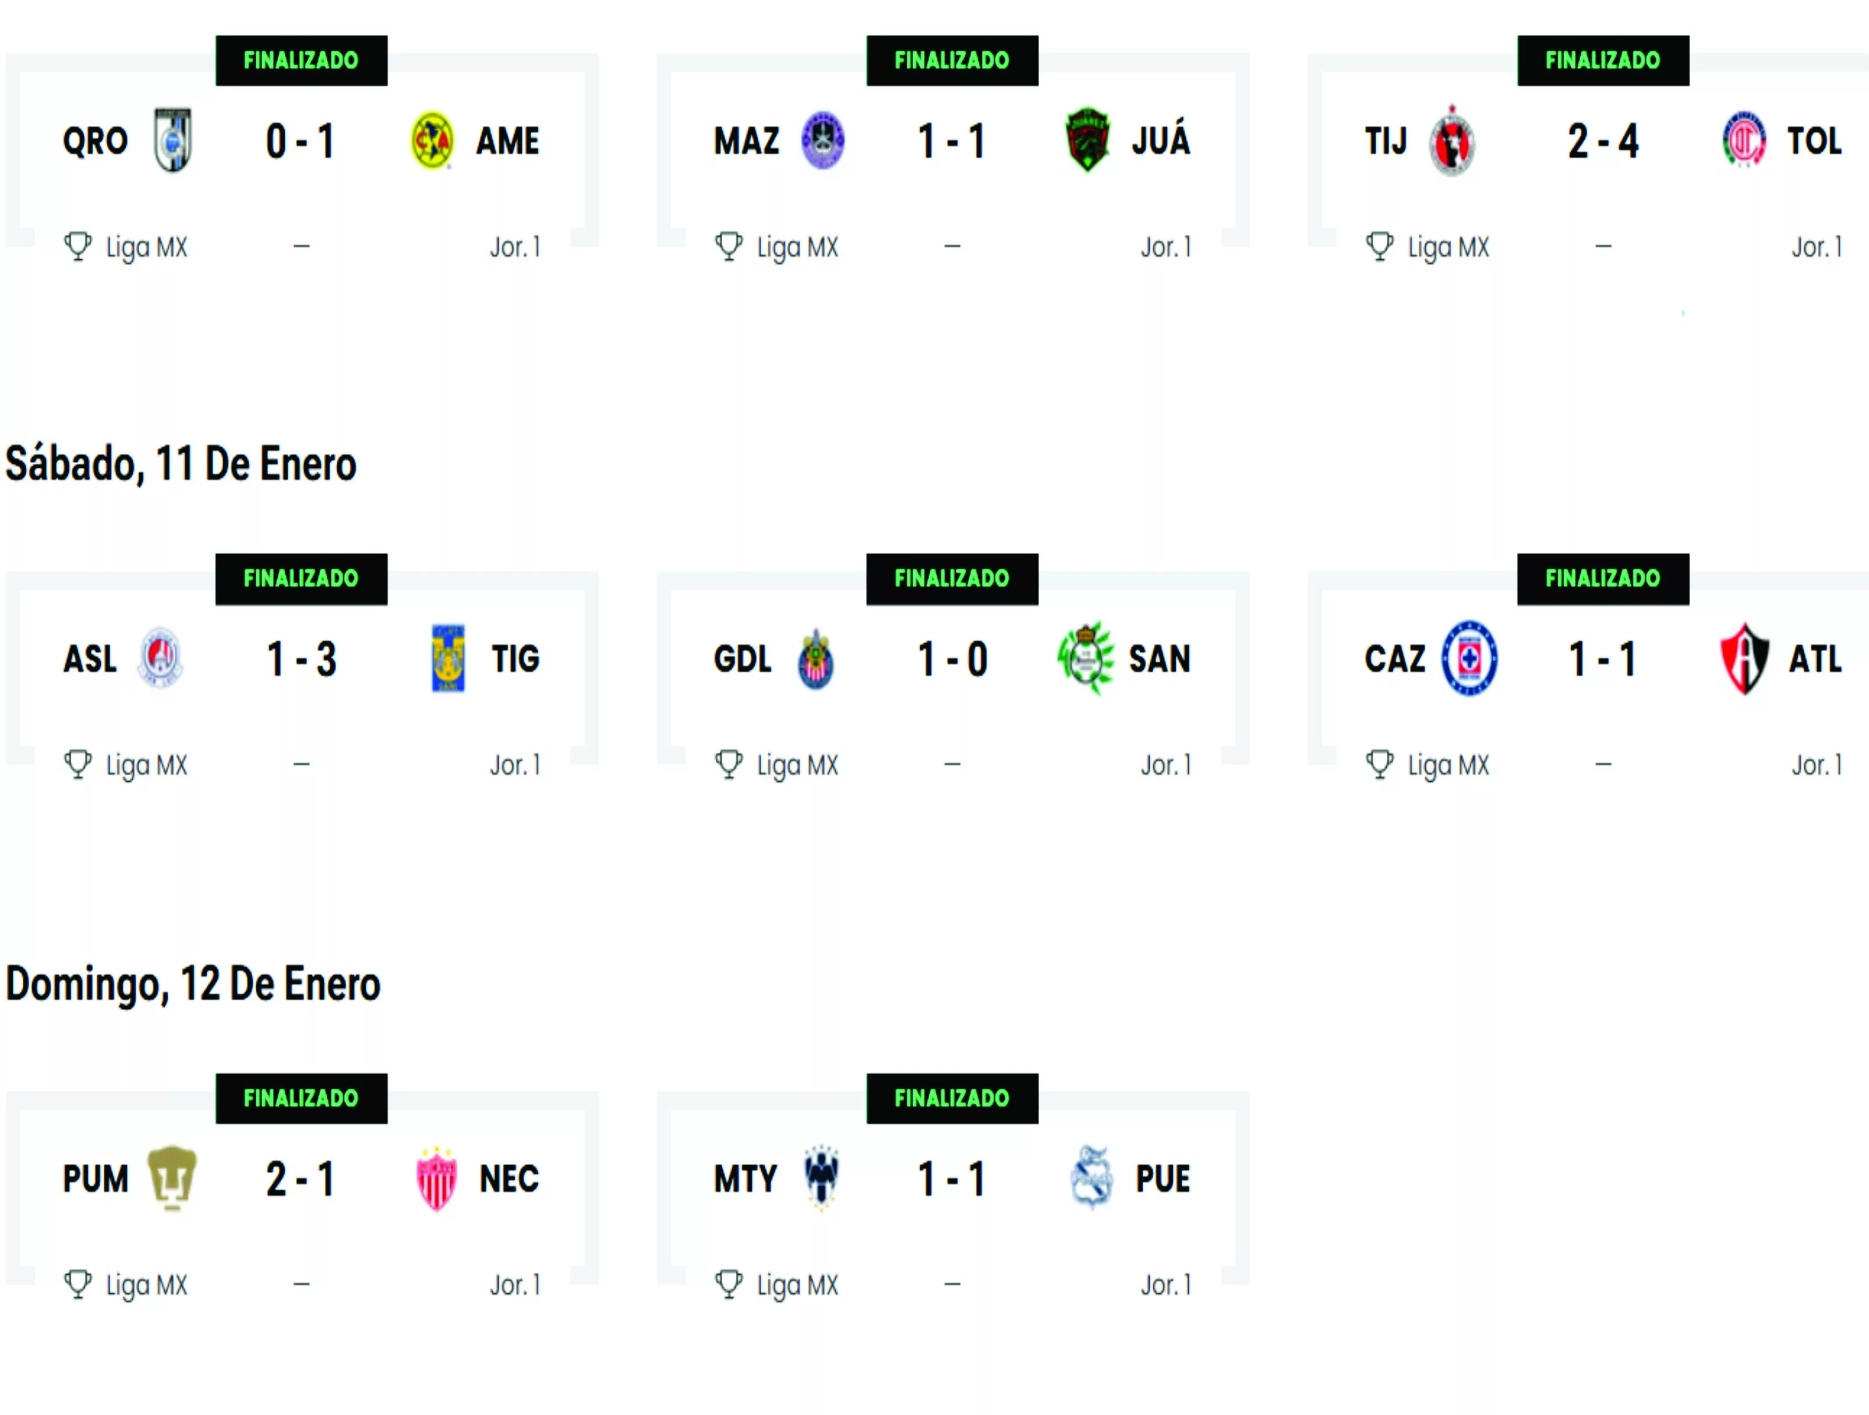Click the Cruz Azul blue crest

pyautogui.click(x=1469, y=658)
